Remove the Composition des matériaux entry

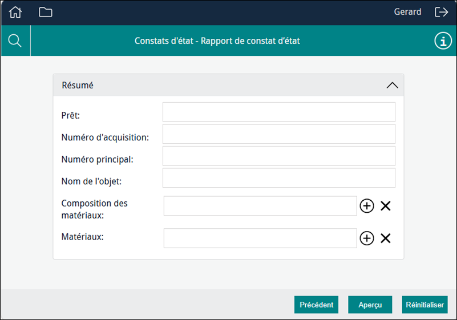[x=385, y=206]
